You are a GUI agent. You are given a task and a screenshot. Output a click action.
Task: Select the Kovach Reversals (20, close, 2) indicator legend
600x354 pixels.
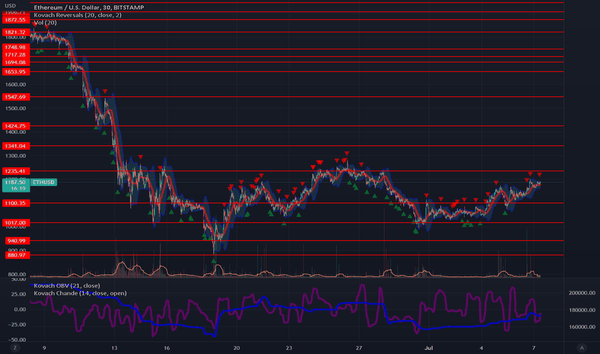coord(78,15)
